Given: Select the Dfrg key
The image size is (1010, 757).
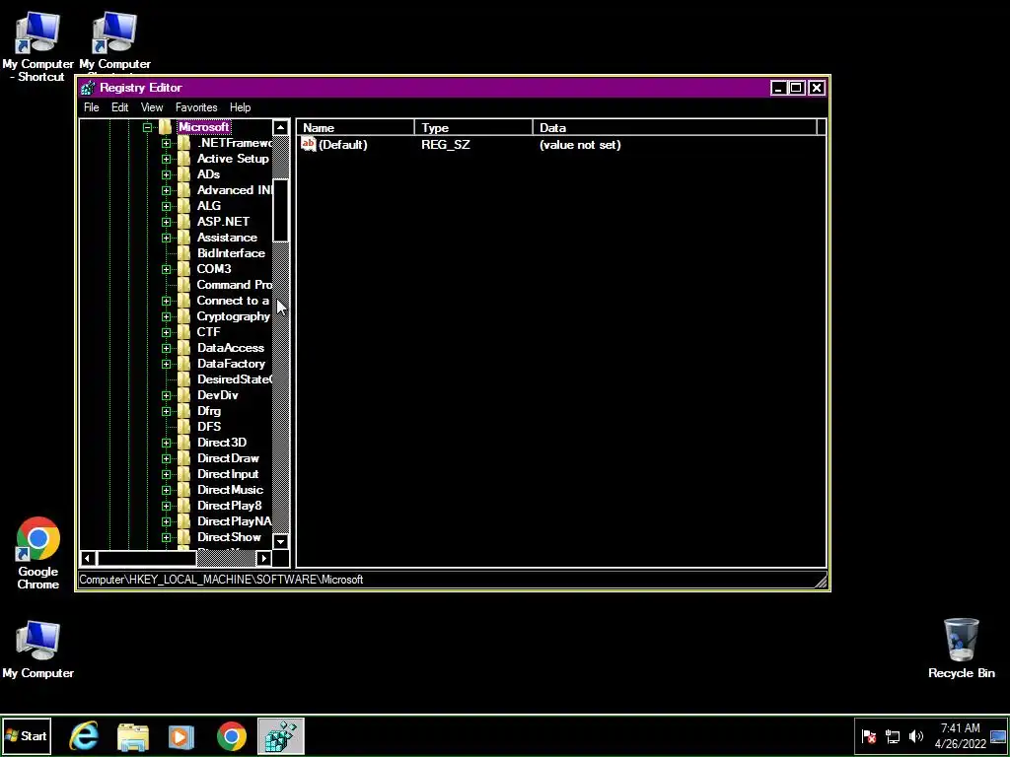Looking at the screenshot, I should click(x=209, y=411).
